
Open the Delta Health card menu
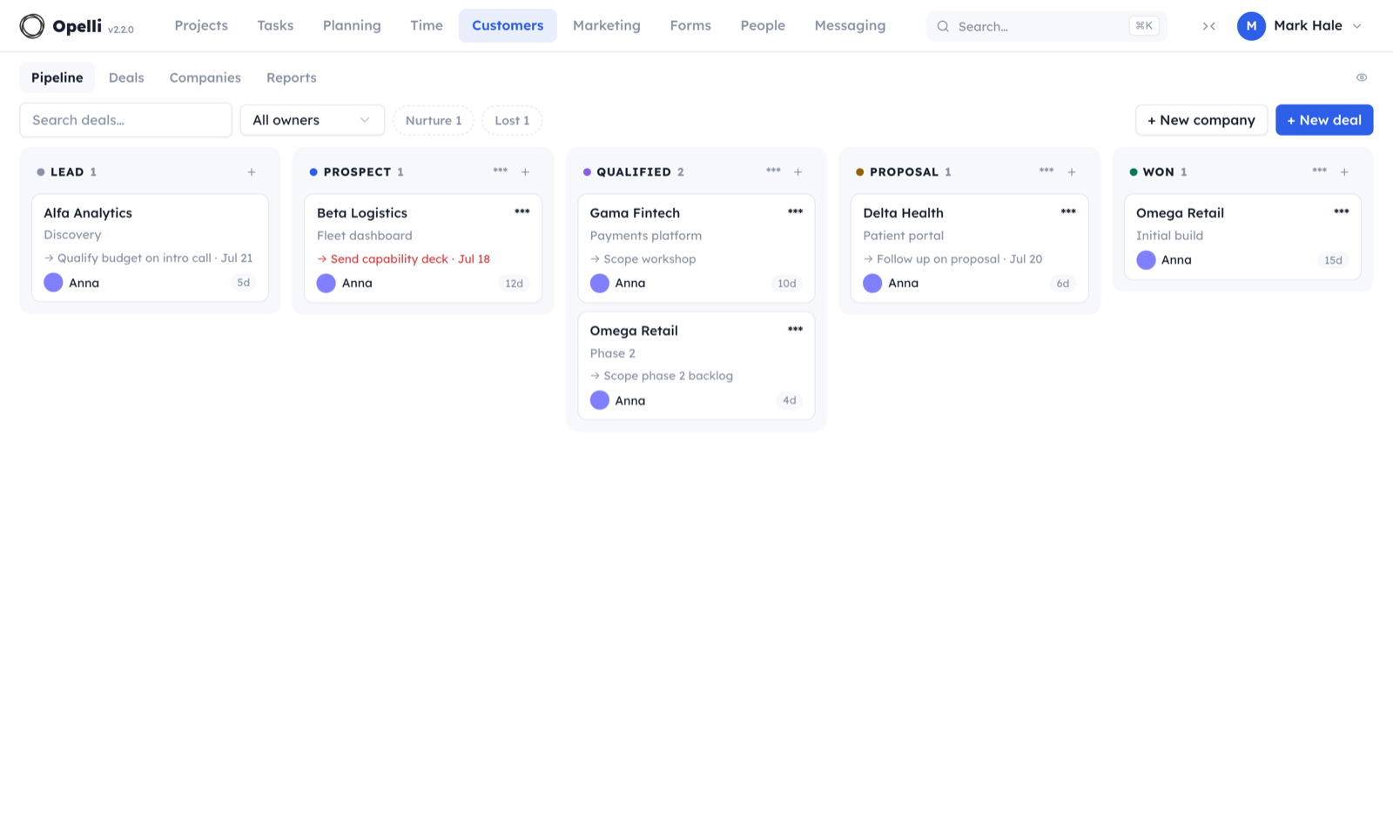1068,211
